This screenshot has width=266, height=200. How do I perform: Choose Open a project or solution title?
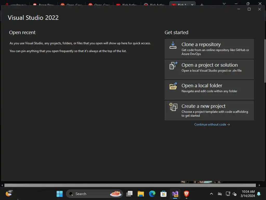click(210, 65)
